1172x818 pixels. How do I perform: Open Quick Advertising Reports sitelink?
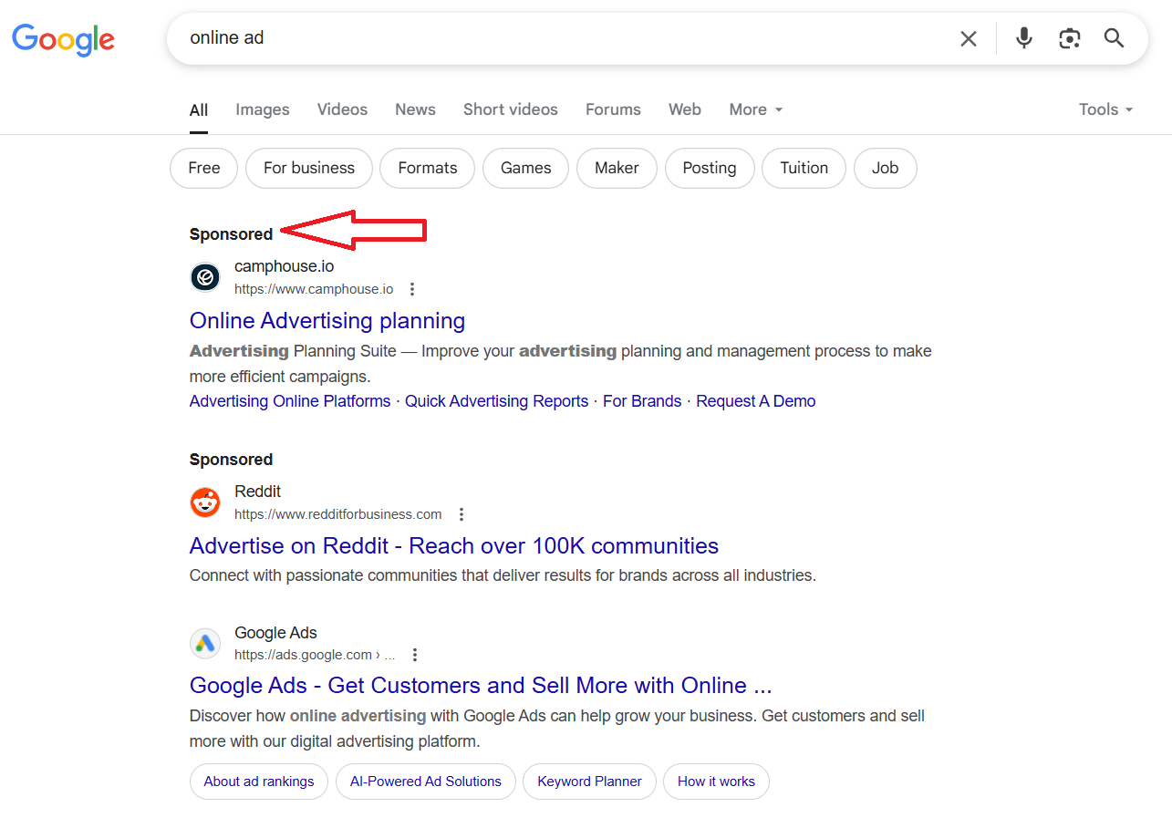(497, 401)
